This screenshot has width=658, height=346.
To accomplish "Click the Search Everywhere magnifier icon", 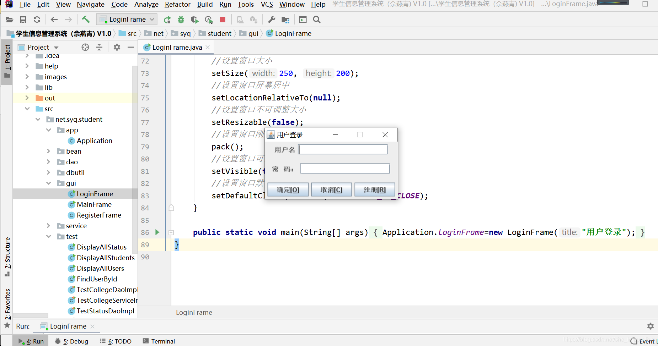I will (x=317, y=20).
